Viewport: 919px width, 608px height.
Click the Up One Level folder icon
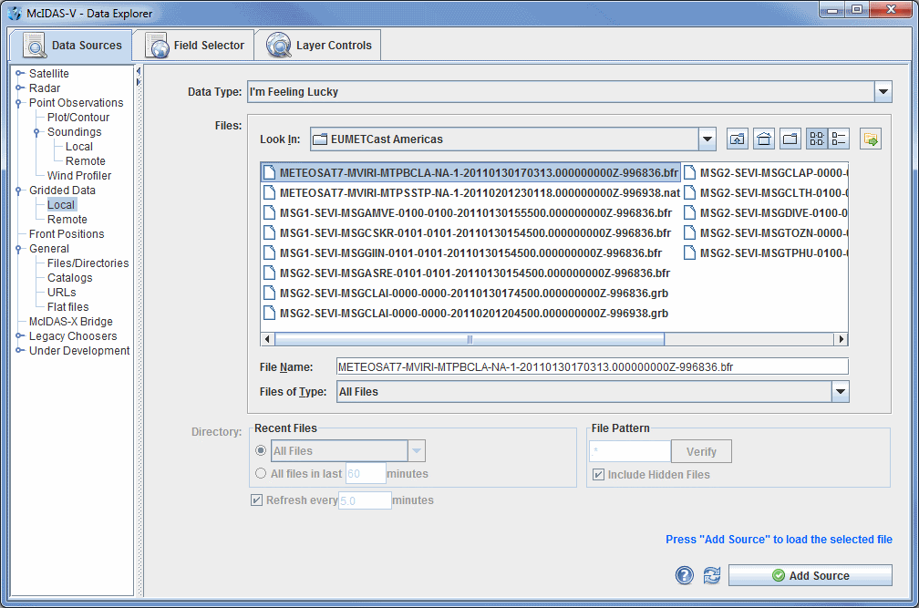[x=738, y=139]
